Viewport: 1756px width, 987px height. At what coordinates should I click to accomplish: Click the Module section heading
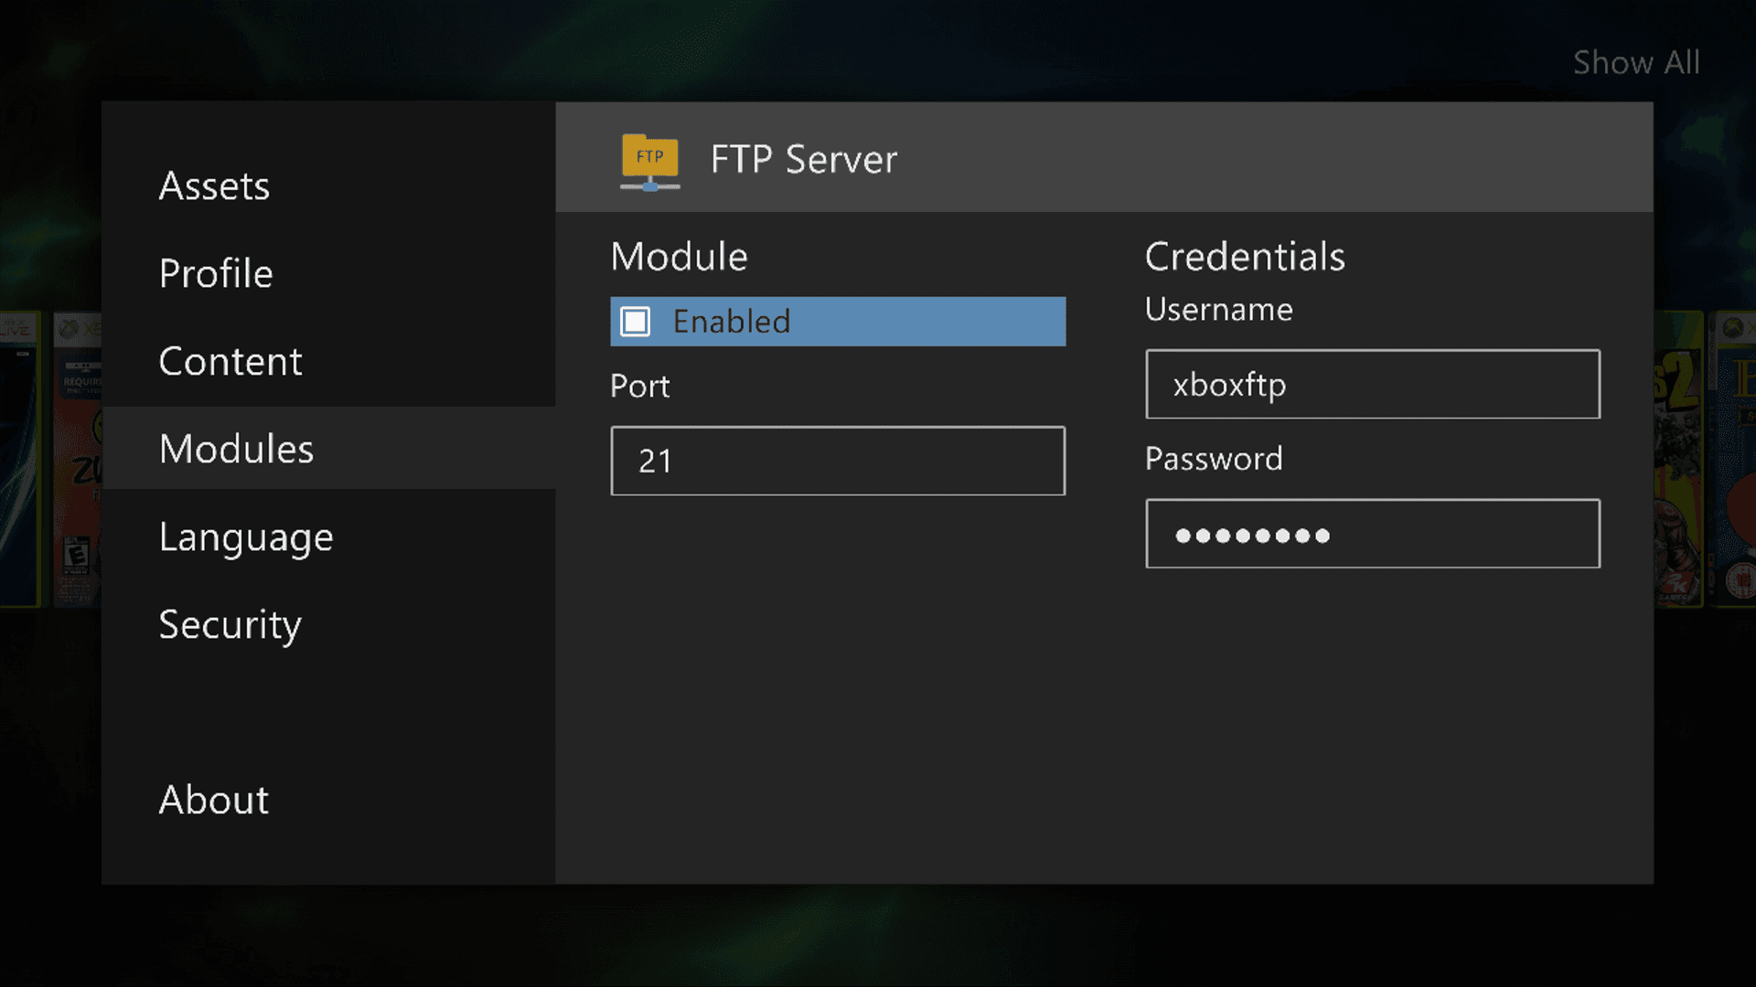[x=679, y=257]
